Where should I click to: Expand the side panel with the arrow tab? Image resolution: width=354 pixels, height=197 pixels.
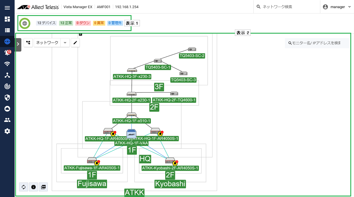(18, 44)
